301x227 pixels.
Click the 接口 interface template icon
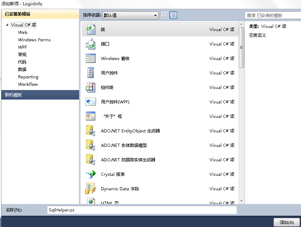click(90, 44)
